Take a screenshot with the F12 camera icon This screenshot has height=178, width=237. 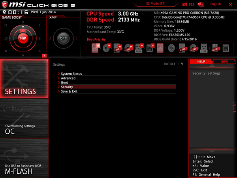[x=184, y=4]
